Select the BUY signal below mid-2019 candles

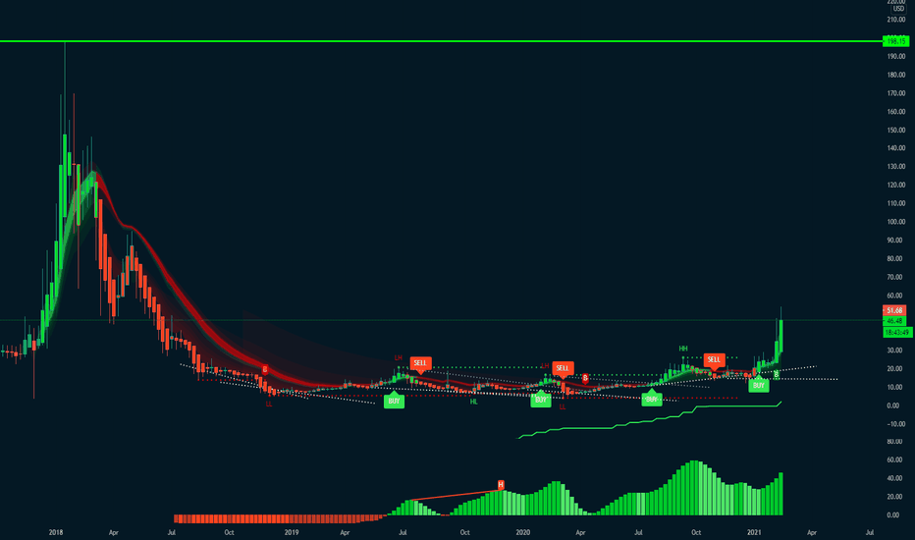pyautogui.click(x=394, y=401)
